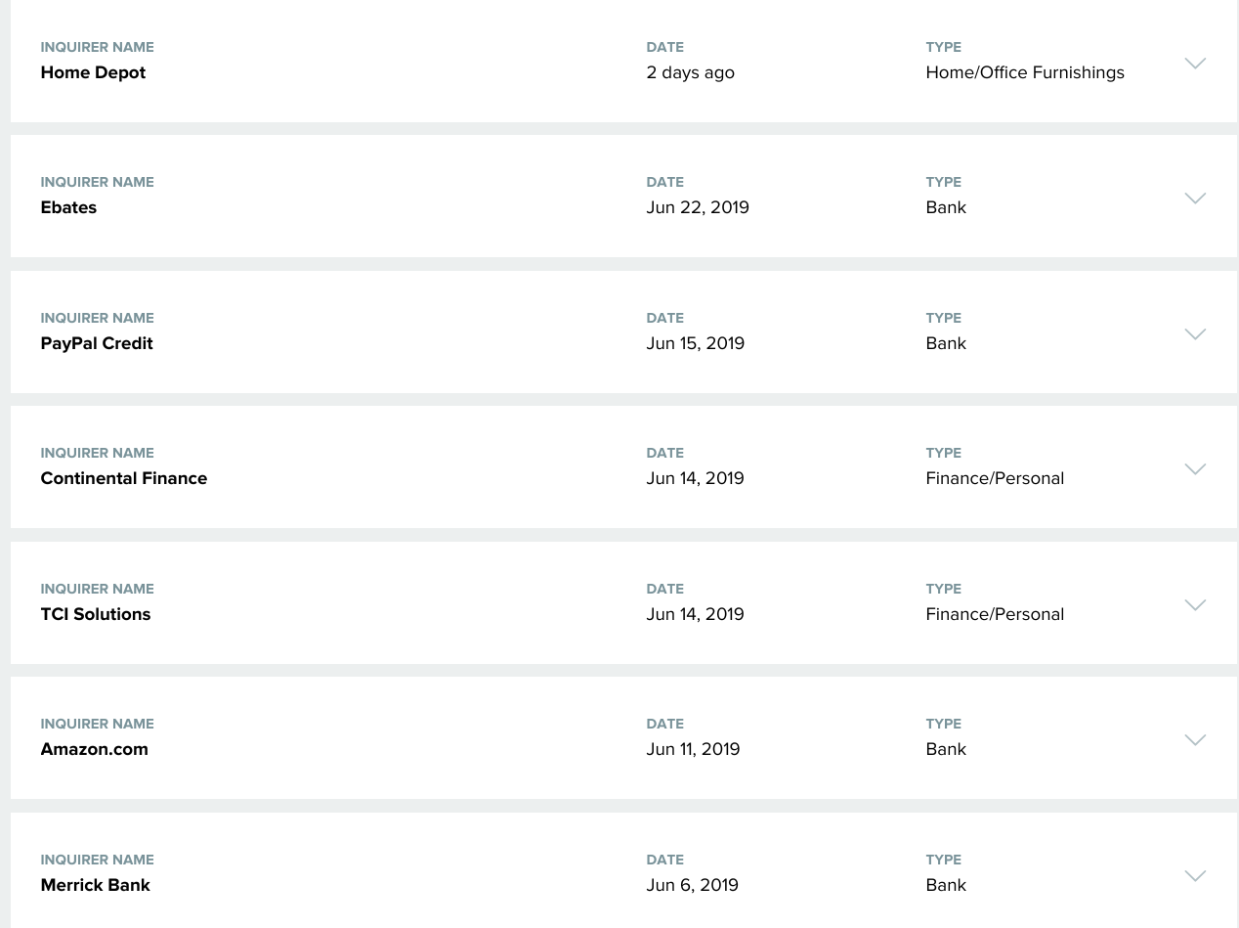Open the Ebates dropdown chevron
Screen dimensions: 1239x928
coord(1195,197)
